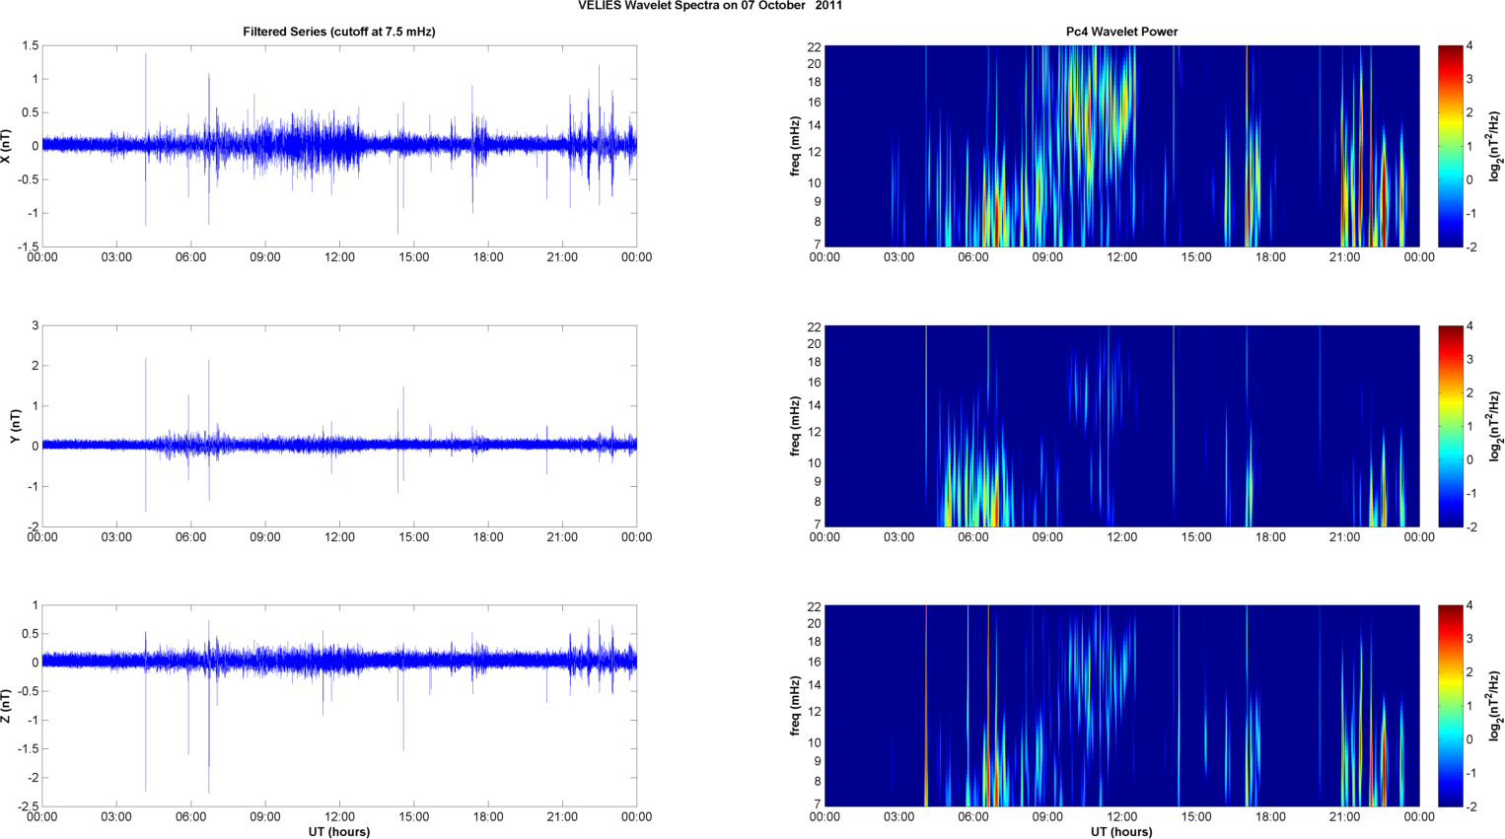Select the X component filtered time series plot
Screen dimensions: 1505x839
(339, 146)
